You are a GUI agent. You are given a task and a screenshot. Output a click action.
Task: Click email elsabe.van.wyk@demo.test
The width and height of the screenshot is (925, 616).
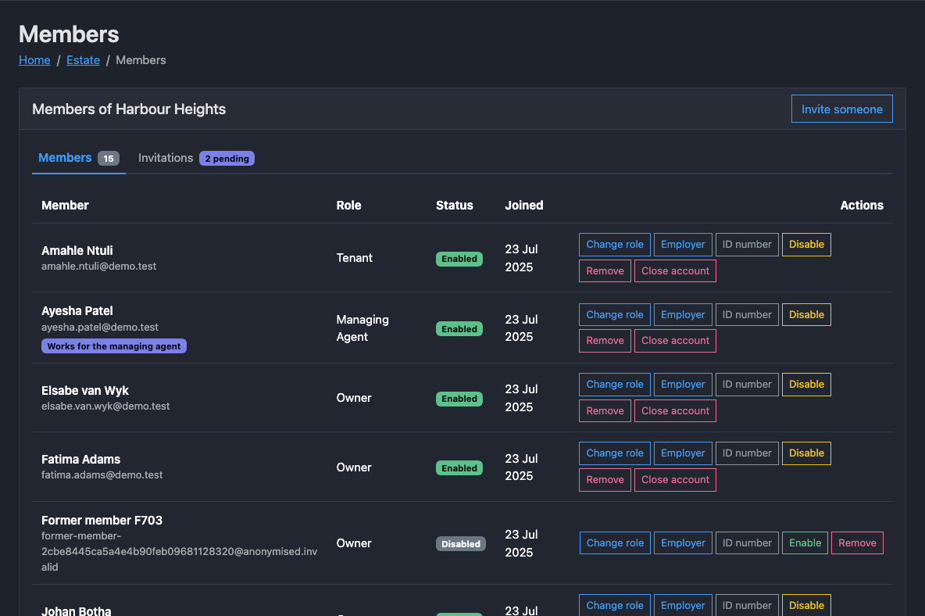(105, 406)
